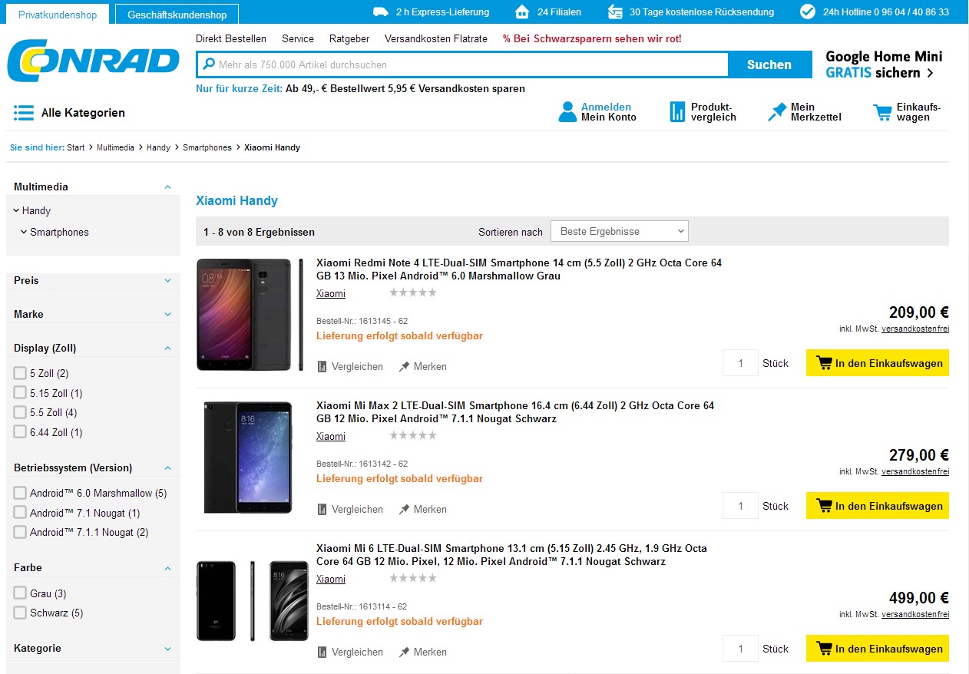This screenshot has height=674, width=969.
Task: Click the Suchen search button
Action: click(x=769, y=64)
